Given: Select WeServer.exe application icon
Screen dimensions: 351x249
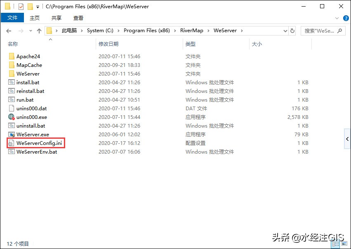Looking at the screenshot, I should (x=12, y=135).
